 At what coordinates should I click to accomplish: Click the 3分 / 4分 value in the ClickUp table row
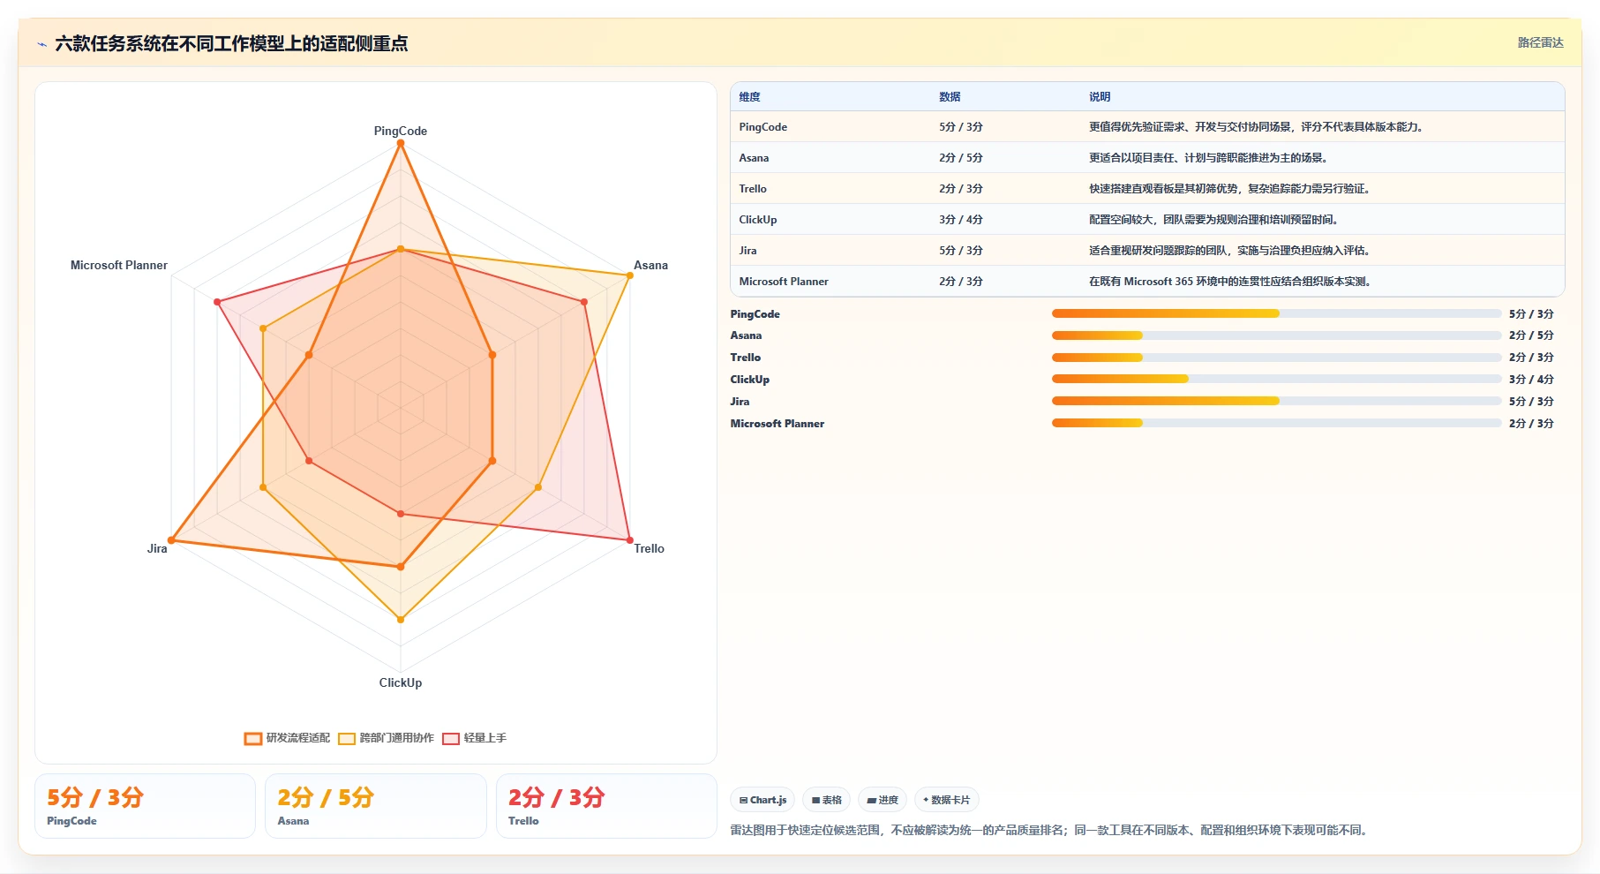[961, 220]
